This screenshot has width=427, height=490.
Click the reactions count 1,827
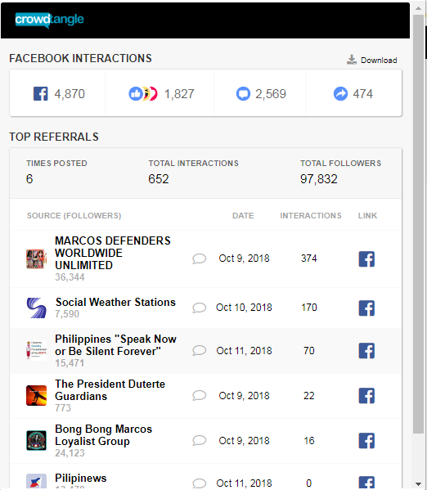pos(162,94)
